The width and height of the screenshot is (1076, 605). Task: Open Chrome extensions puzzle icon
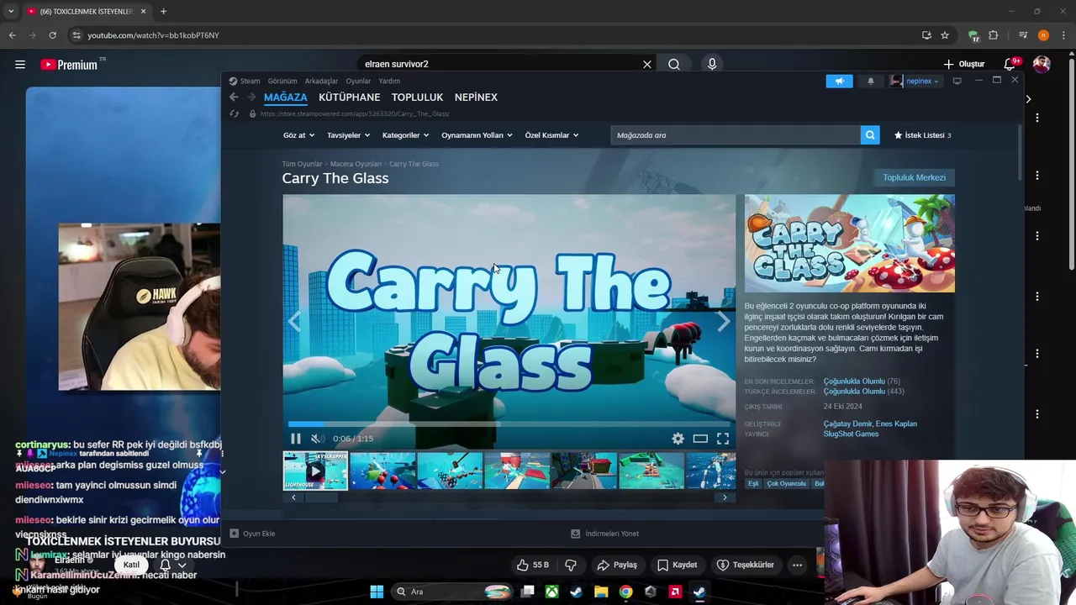(994, 35)
